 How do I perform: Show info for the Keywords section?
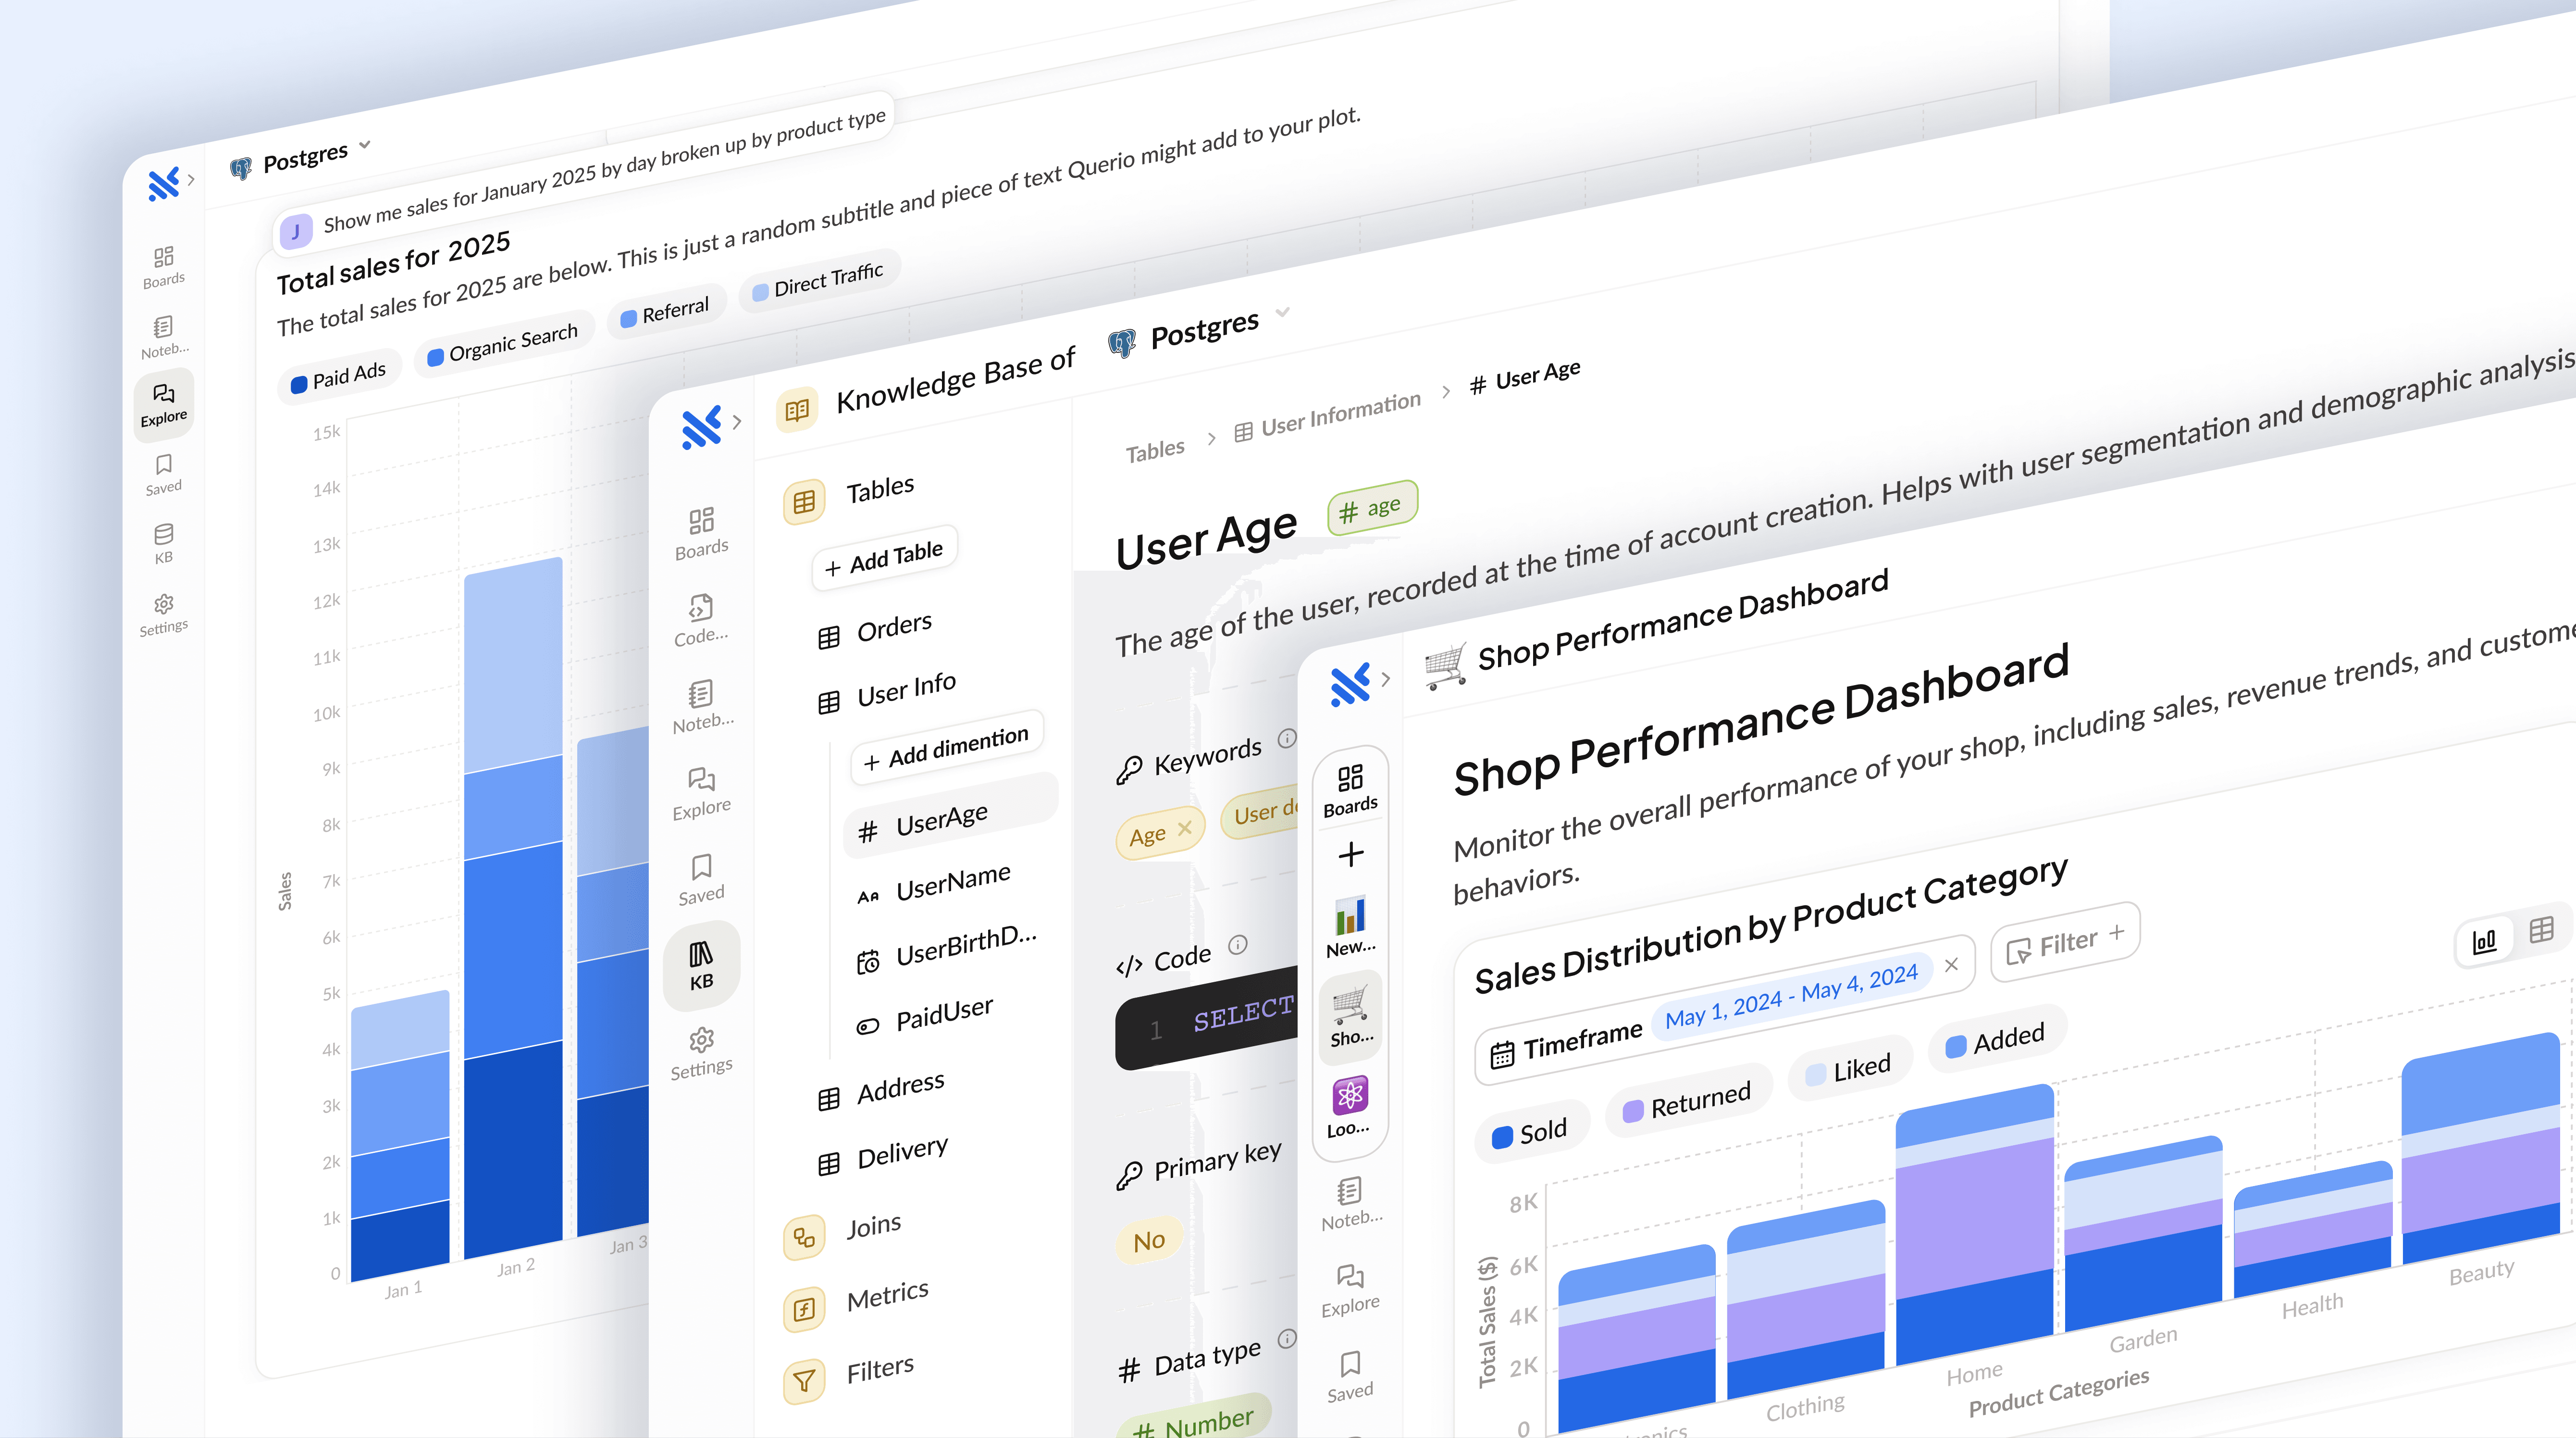[x=1287, y=738]
